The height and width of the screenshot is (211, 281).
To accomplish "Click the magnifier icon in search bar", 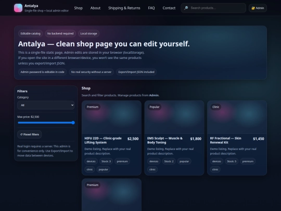I will coord(186,8).
